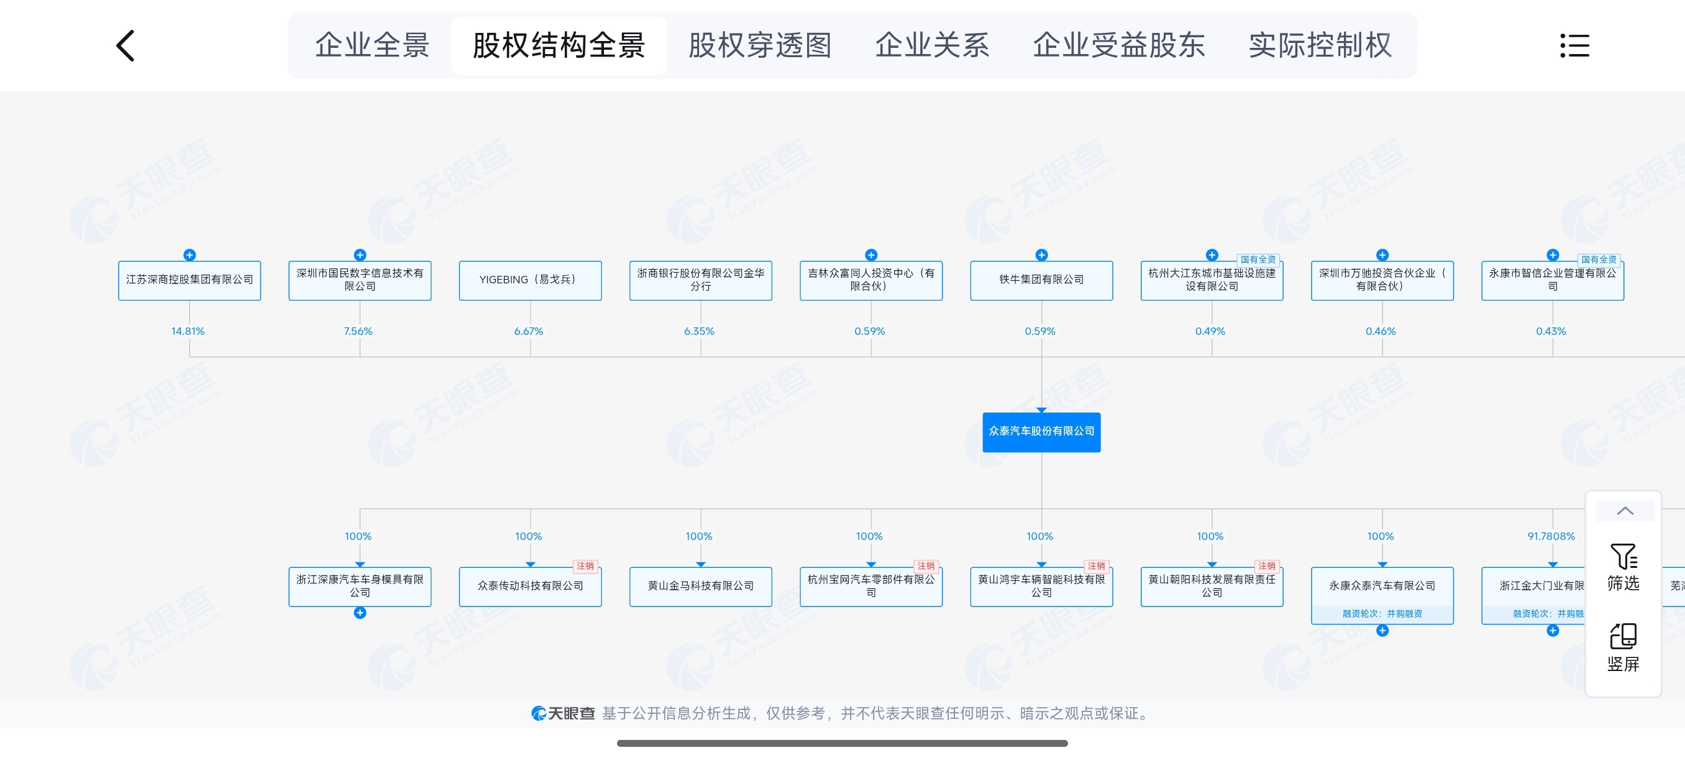This screenshot has width=1685, height=758.
Task: Click 91.7808% holding percentage
Action: pyautogui.click(x=1551, y=536)
